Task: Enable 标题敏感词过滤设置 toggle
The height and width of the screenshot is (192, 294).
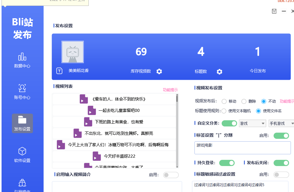Action: point(281,175)
